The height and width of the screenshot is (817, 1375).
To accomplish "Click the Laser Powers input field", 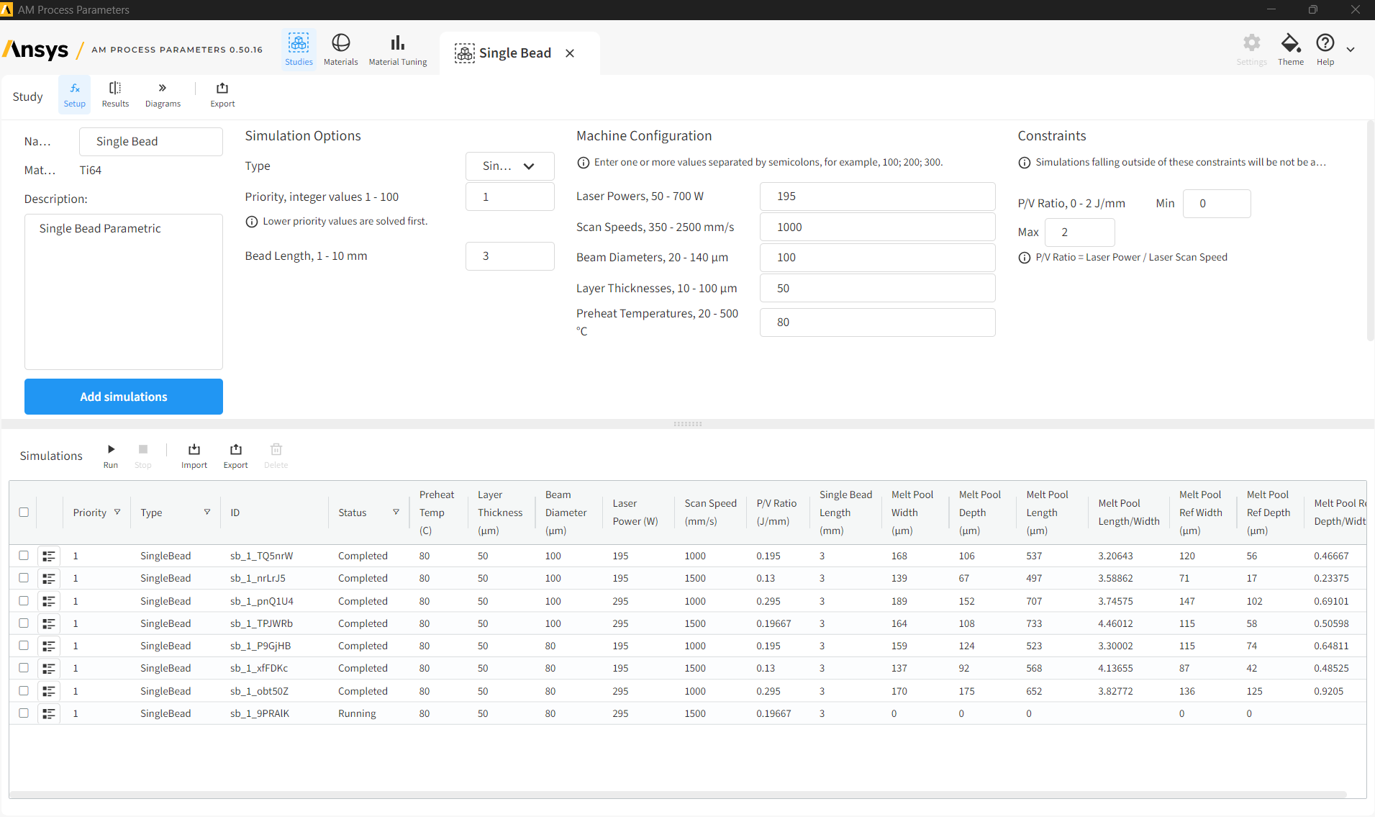I will pos(877,197).
